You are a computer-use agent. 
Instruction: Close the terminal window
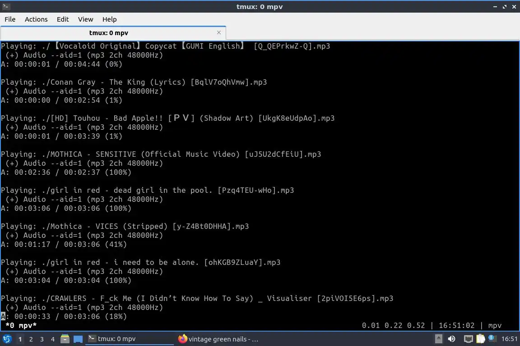point(514,7)
